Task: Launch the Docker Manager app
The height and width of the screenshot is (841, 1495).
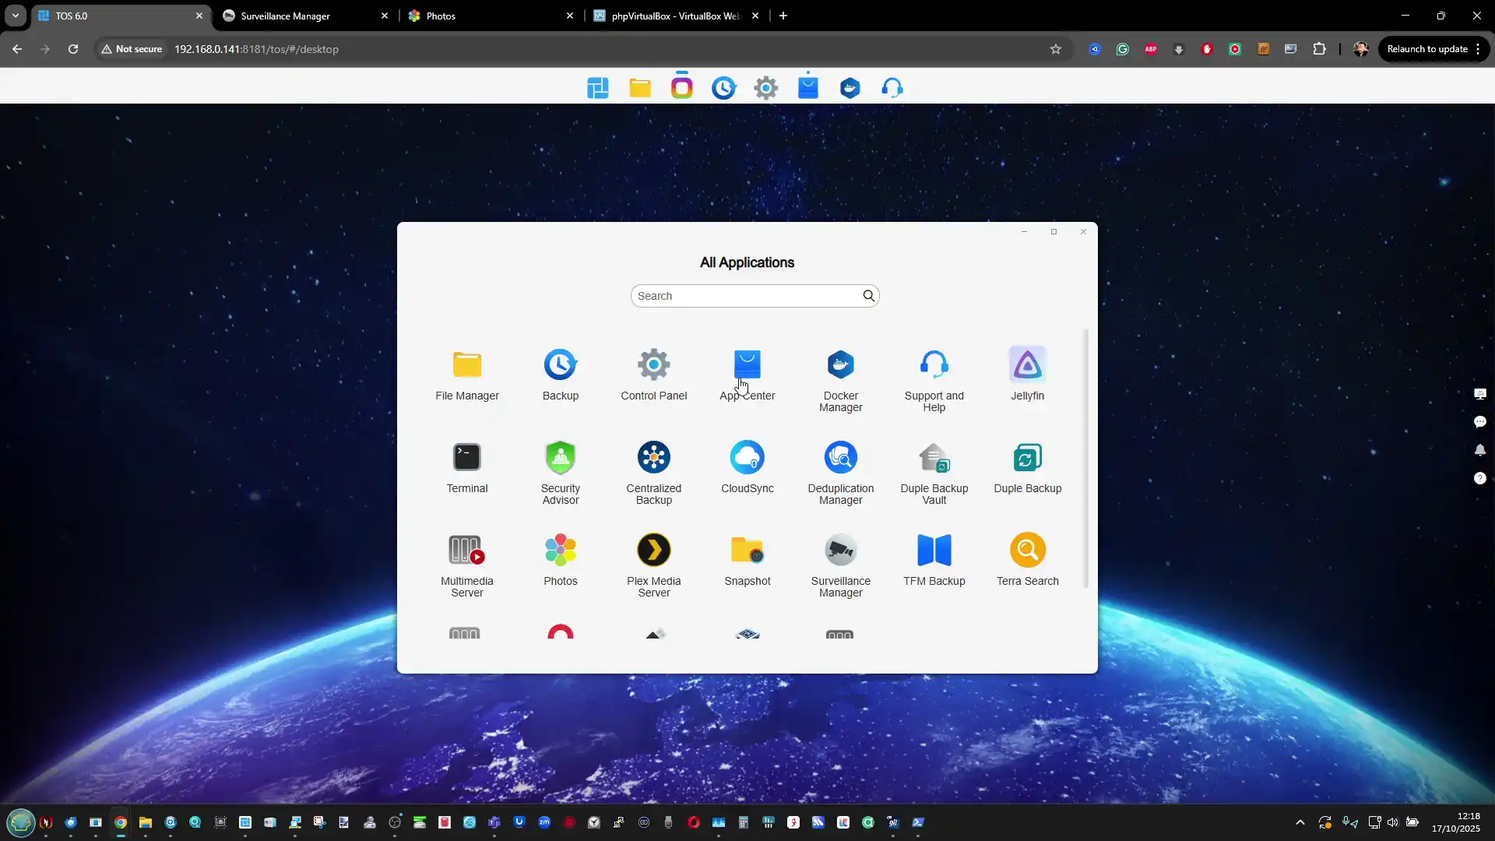Action: coord(840,365)
